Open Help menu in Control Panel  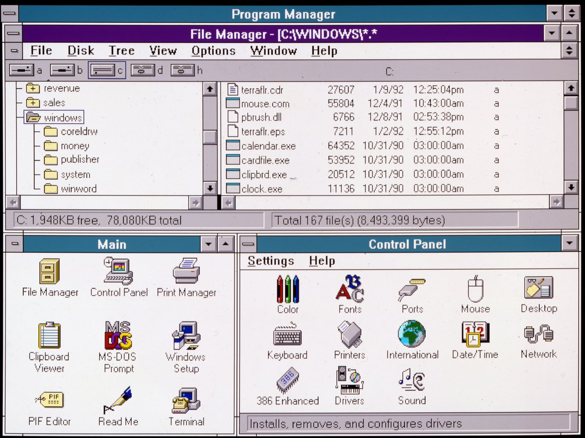pos(322,261)
